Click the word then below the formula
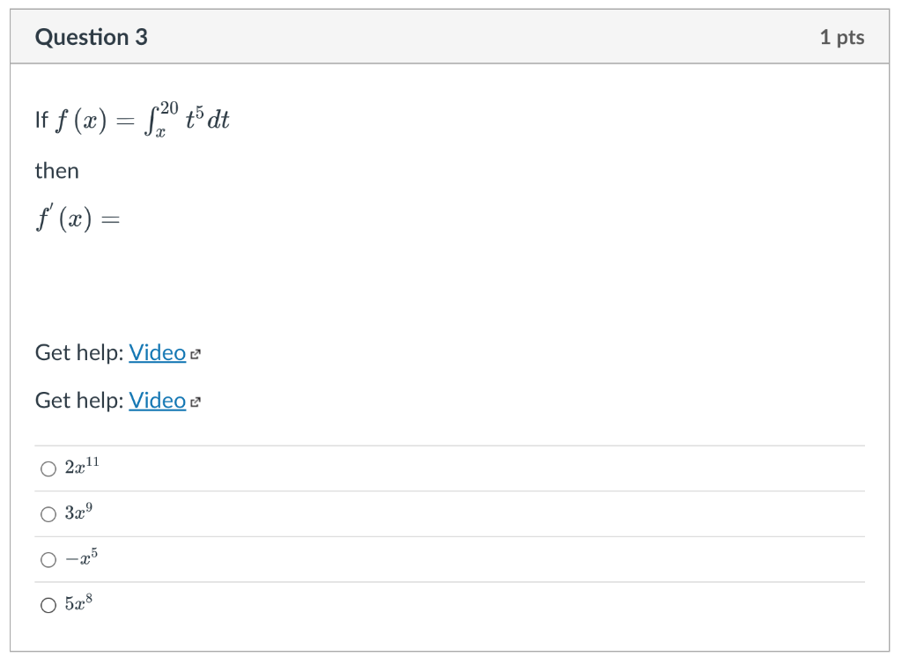This screenshot has width=902, height=664. point(56,171)
